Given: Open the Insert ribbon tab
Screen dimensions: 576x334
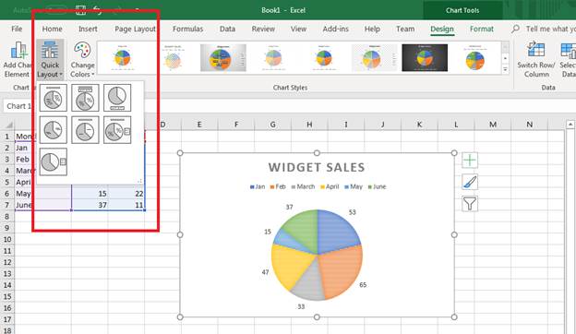Looking at the screenshot, I should 88,29.
